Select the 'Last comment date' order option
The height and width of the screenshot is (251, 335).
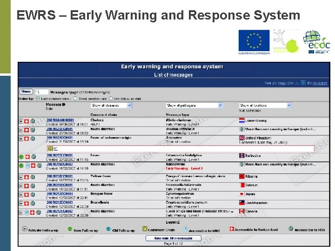[38, 99]
